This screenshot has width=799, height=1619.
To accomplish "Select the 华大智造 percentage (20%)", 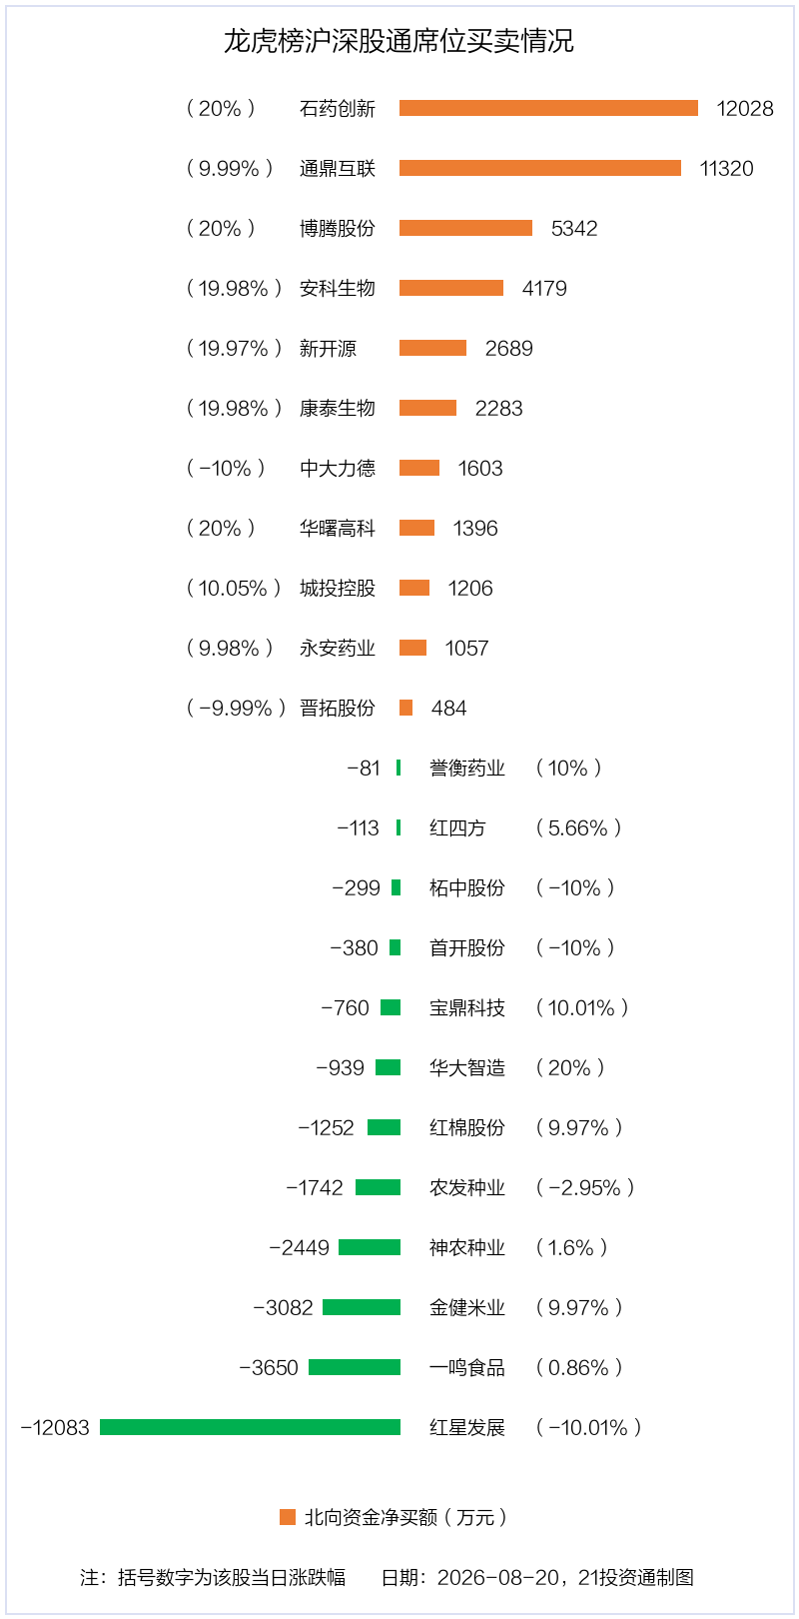I will pyautogui.click(x=570, y=1067).
